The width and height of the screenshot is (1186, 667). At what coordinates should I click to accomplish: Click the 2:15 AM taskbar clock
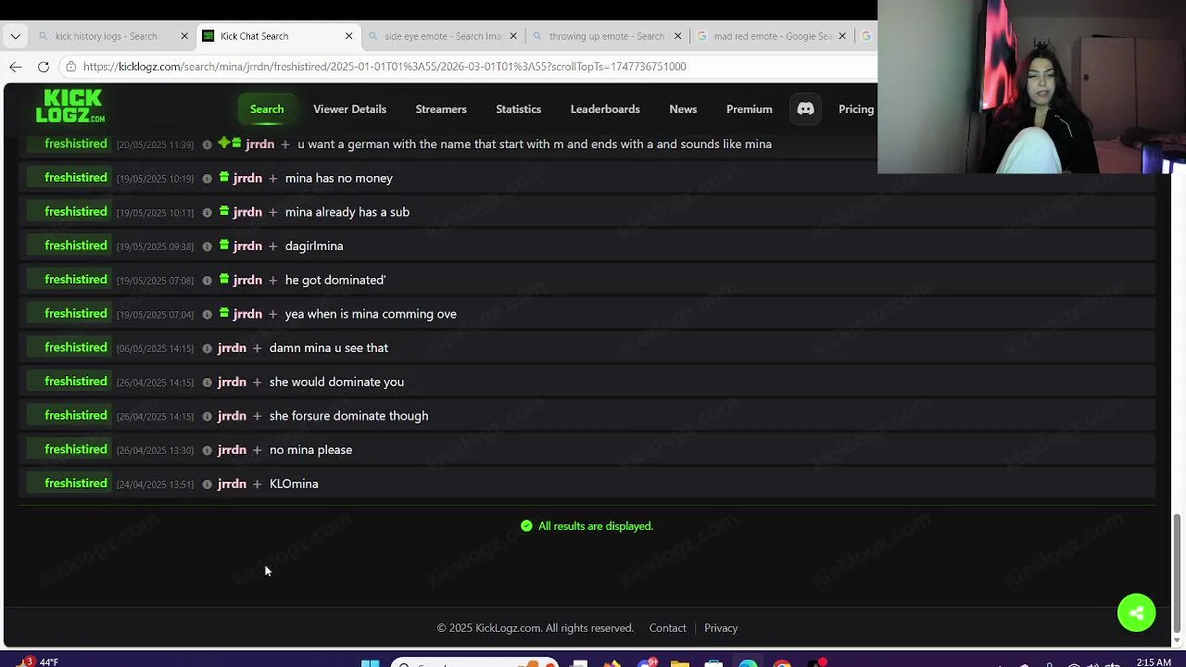point(1154,662)
